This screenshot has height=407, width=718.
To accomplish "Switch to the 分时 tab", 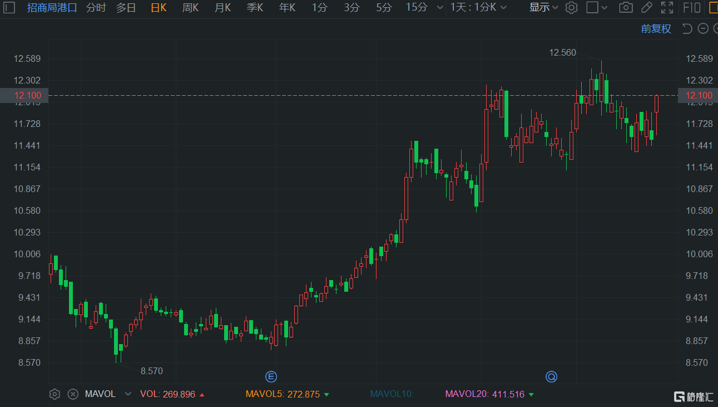I will tap(96, 8).
